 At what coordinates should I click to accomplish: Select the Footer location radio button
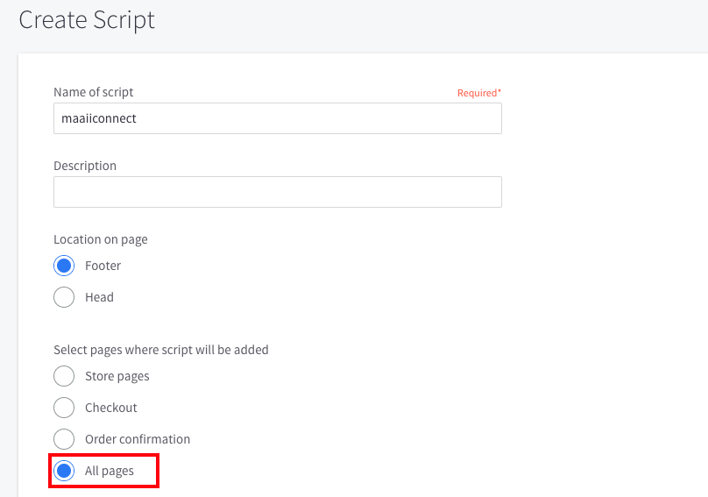(x=64, y=266)
